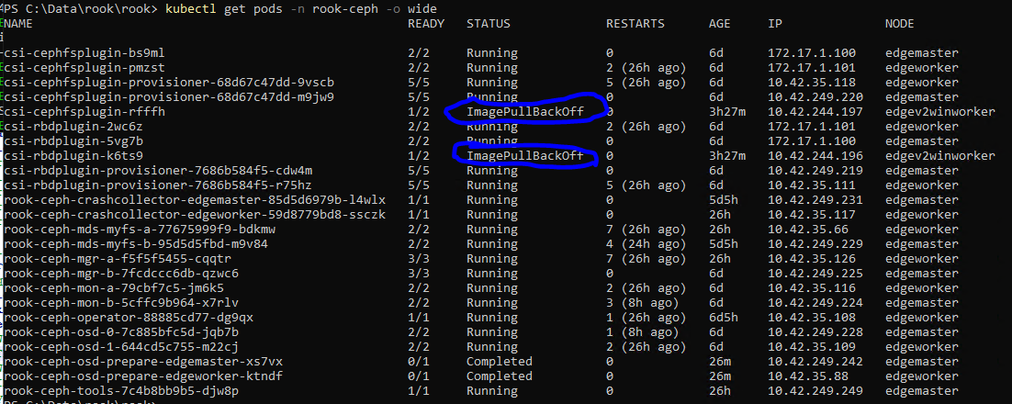
Task: Click IP address 10.42.249.219
Action: [x=815, y=171]
